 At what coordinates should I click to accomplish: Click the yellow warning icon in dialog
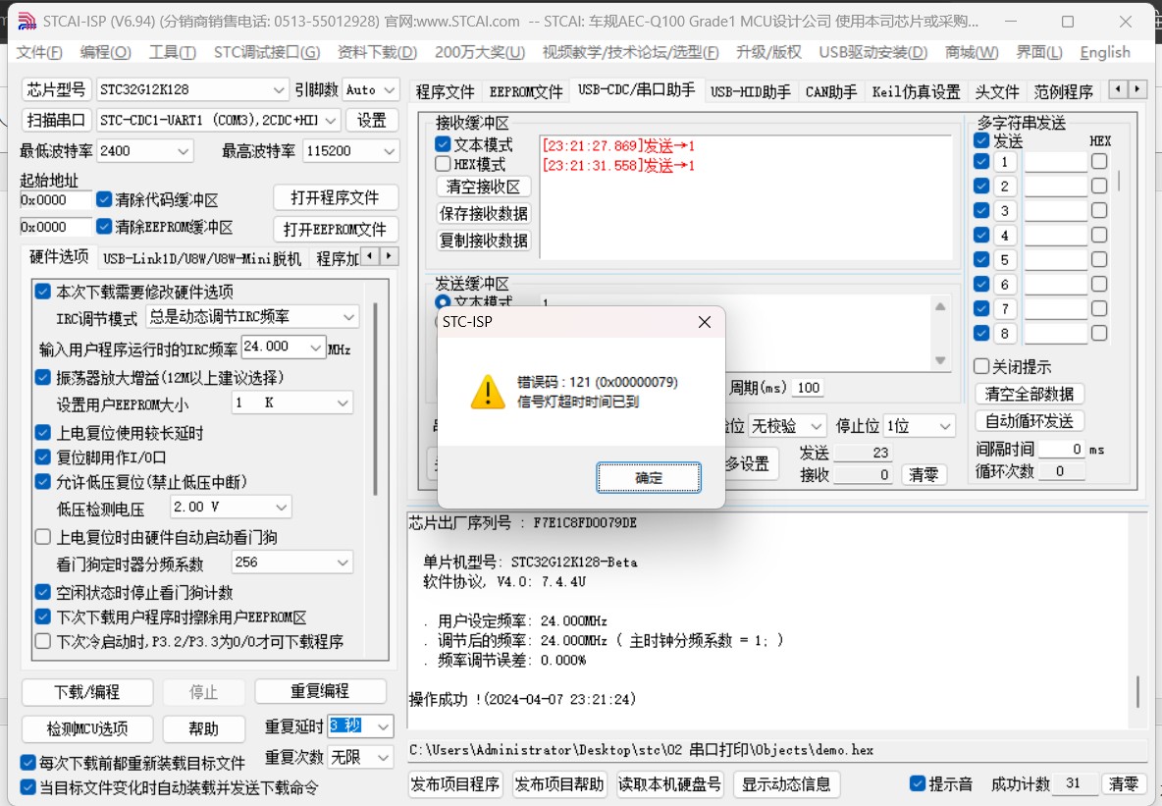click(x=488, y=392)
